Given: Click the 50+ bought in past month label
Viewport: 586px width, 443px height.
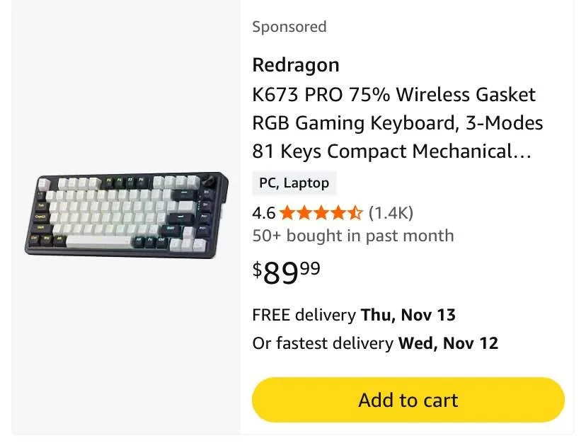Looking at the screenshot, I should click(x=352, y=236).
